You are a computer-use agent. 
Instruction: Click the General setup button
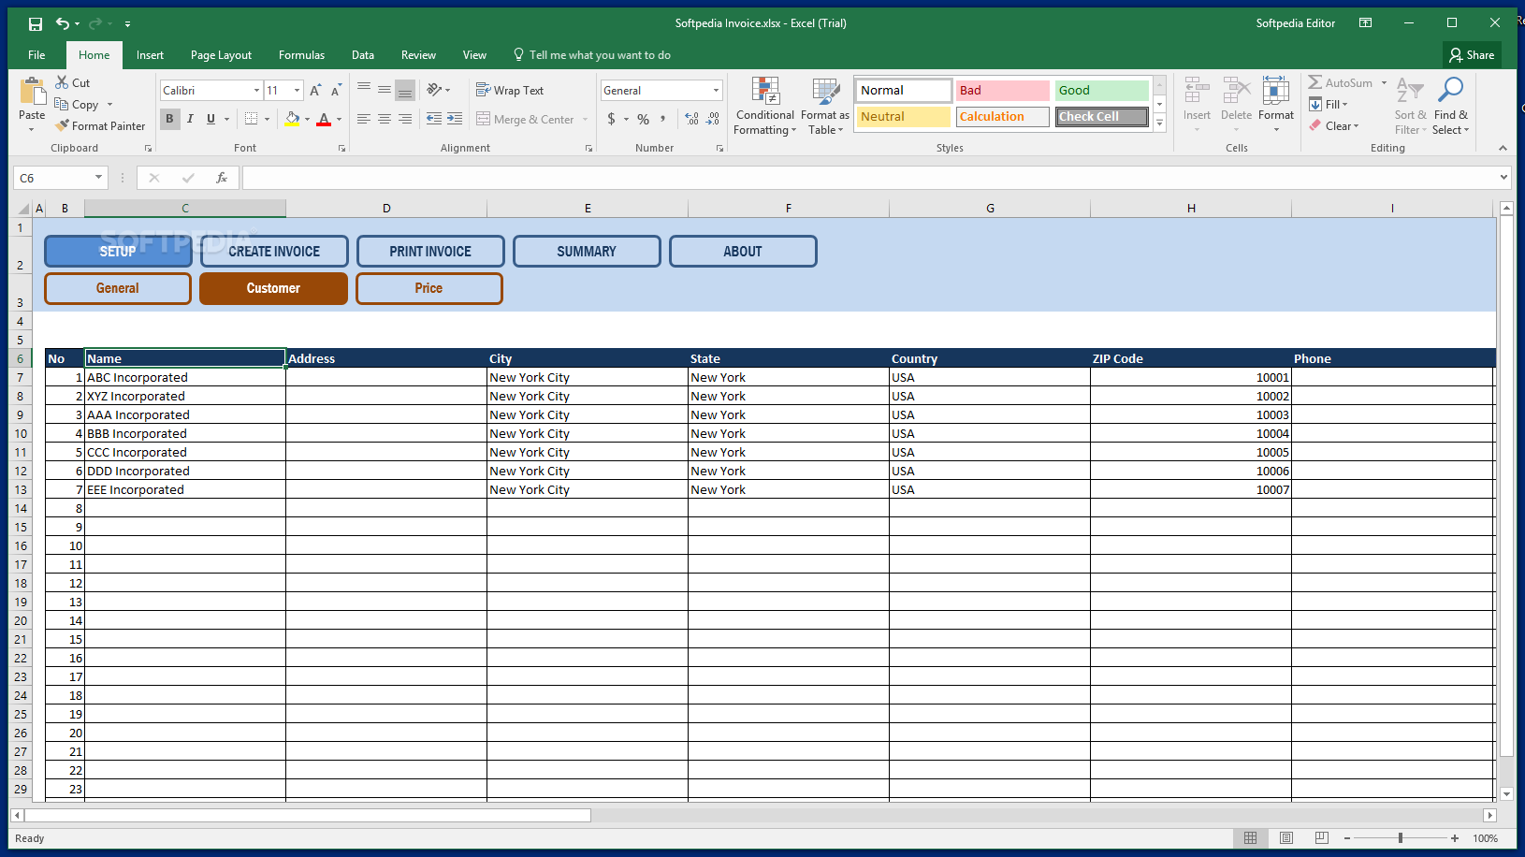pyautogui.click(x=118, y=288)
